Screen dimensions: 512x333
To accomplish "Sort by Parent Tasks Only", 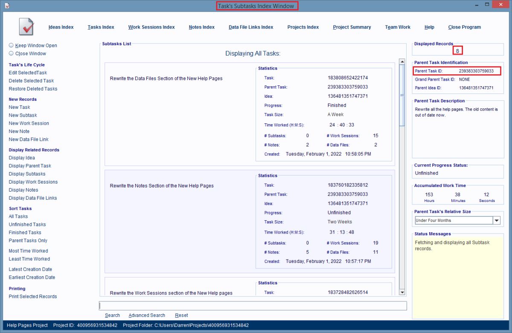I will point(28,241).
